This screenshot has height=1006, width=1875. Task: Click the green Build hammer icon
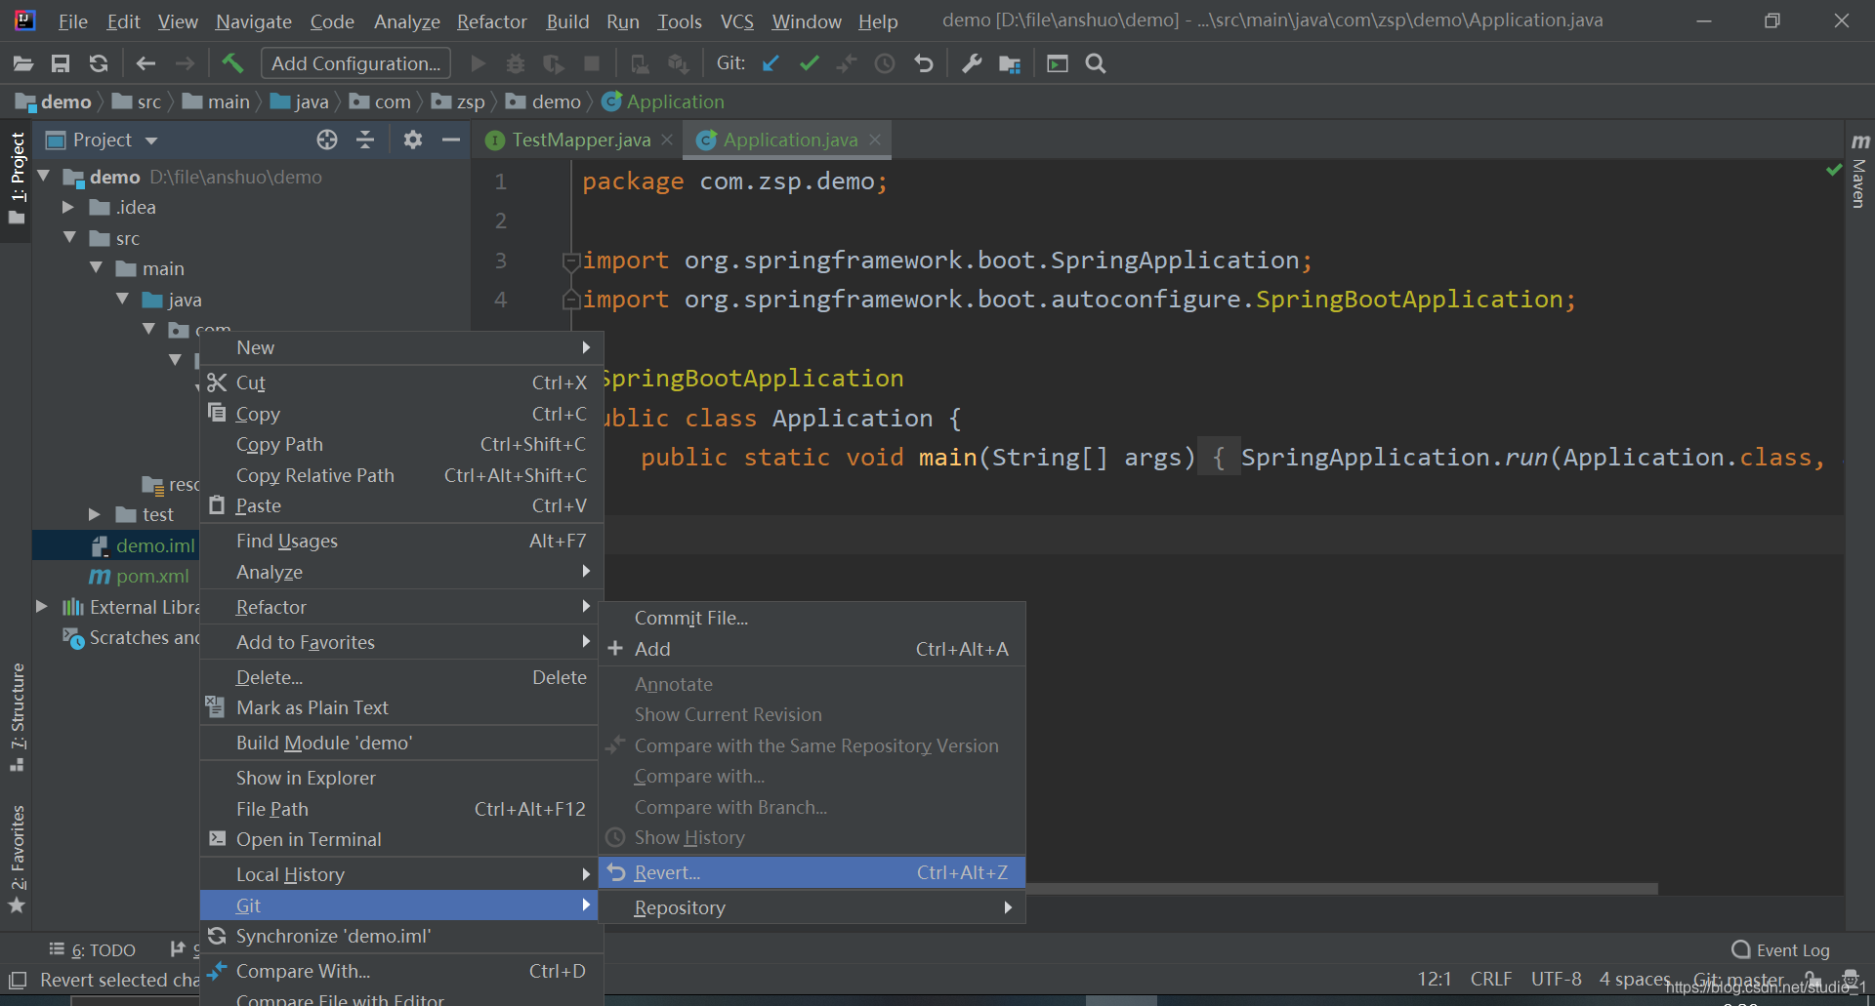coord(232,63)
